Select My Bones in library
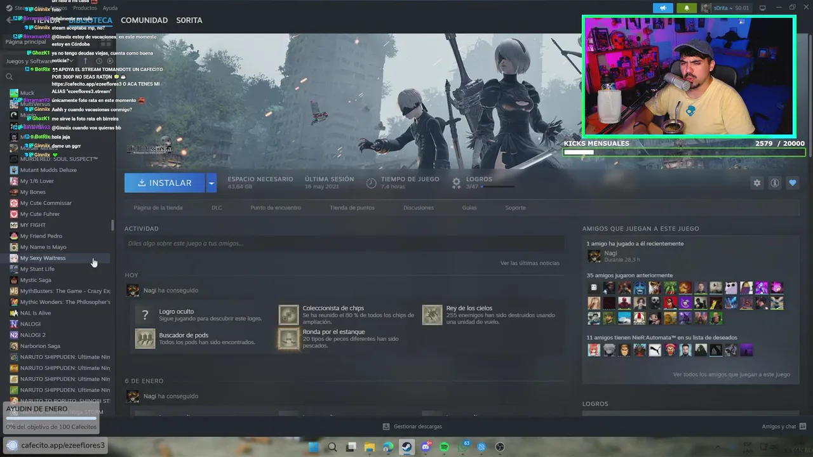 (x=33, y=192)
